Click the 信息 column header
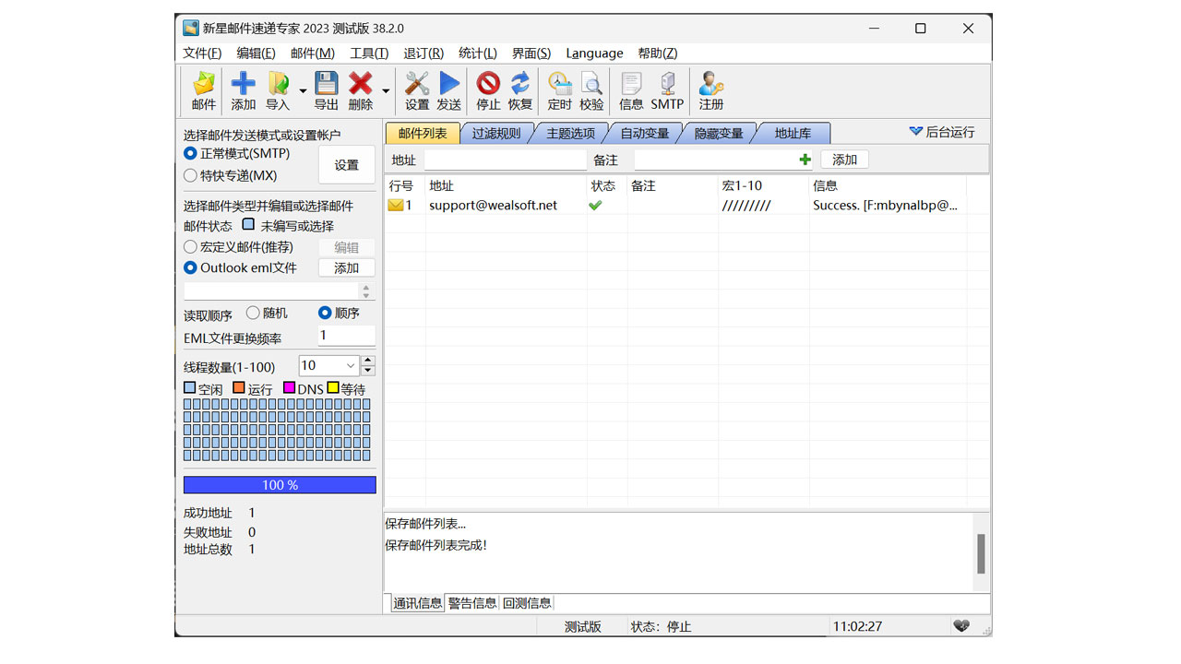This screenshot has width=1181, height=664. [888, 186]
